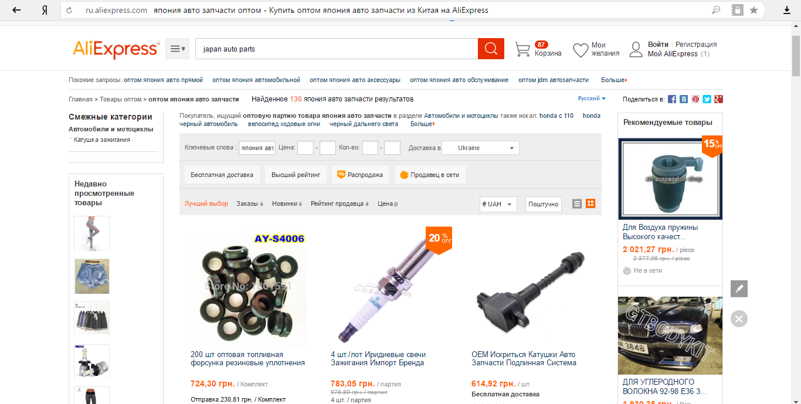The height and width of the screenshot is (404, 801).
Task: Share the page via Twitter icon
Action: (x=707, y=99)
